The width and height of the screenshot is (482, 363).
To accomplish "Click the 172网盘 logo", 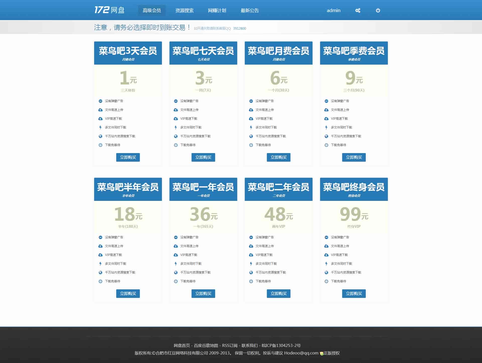I will tap(109, 10).
